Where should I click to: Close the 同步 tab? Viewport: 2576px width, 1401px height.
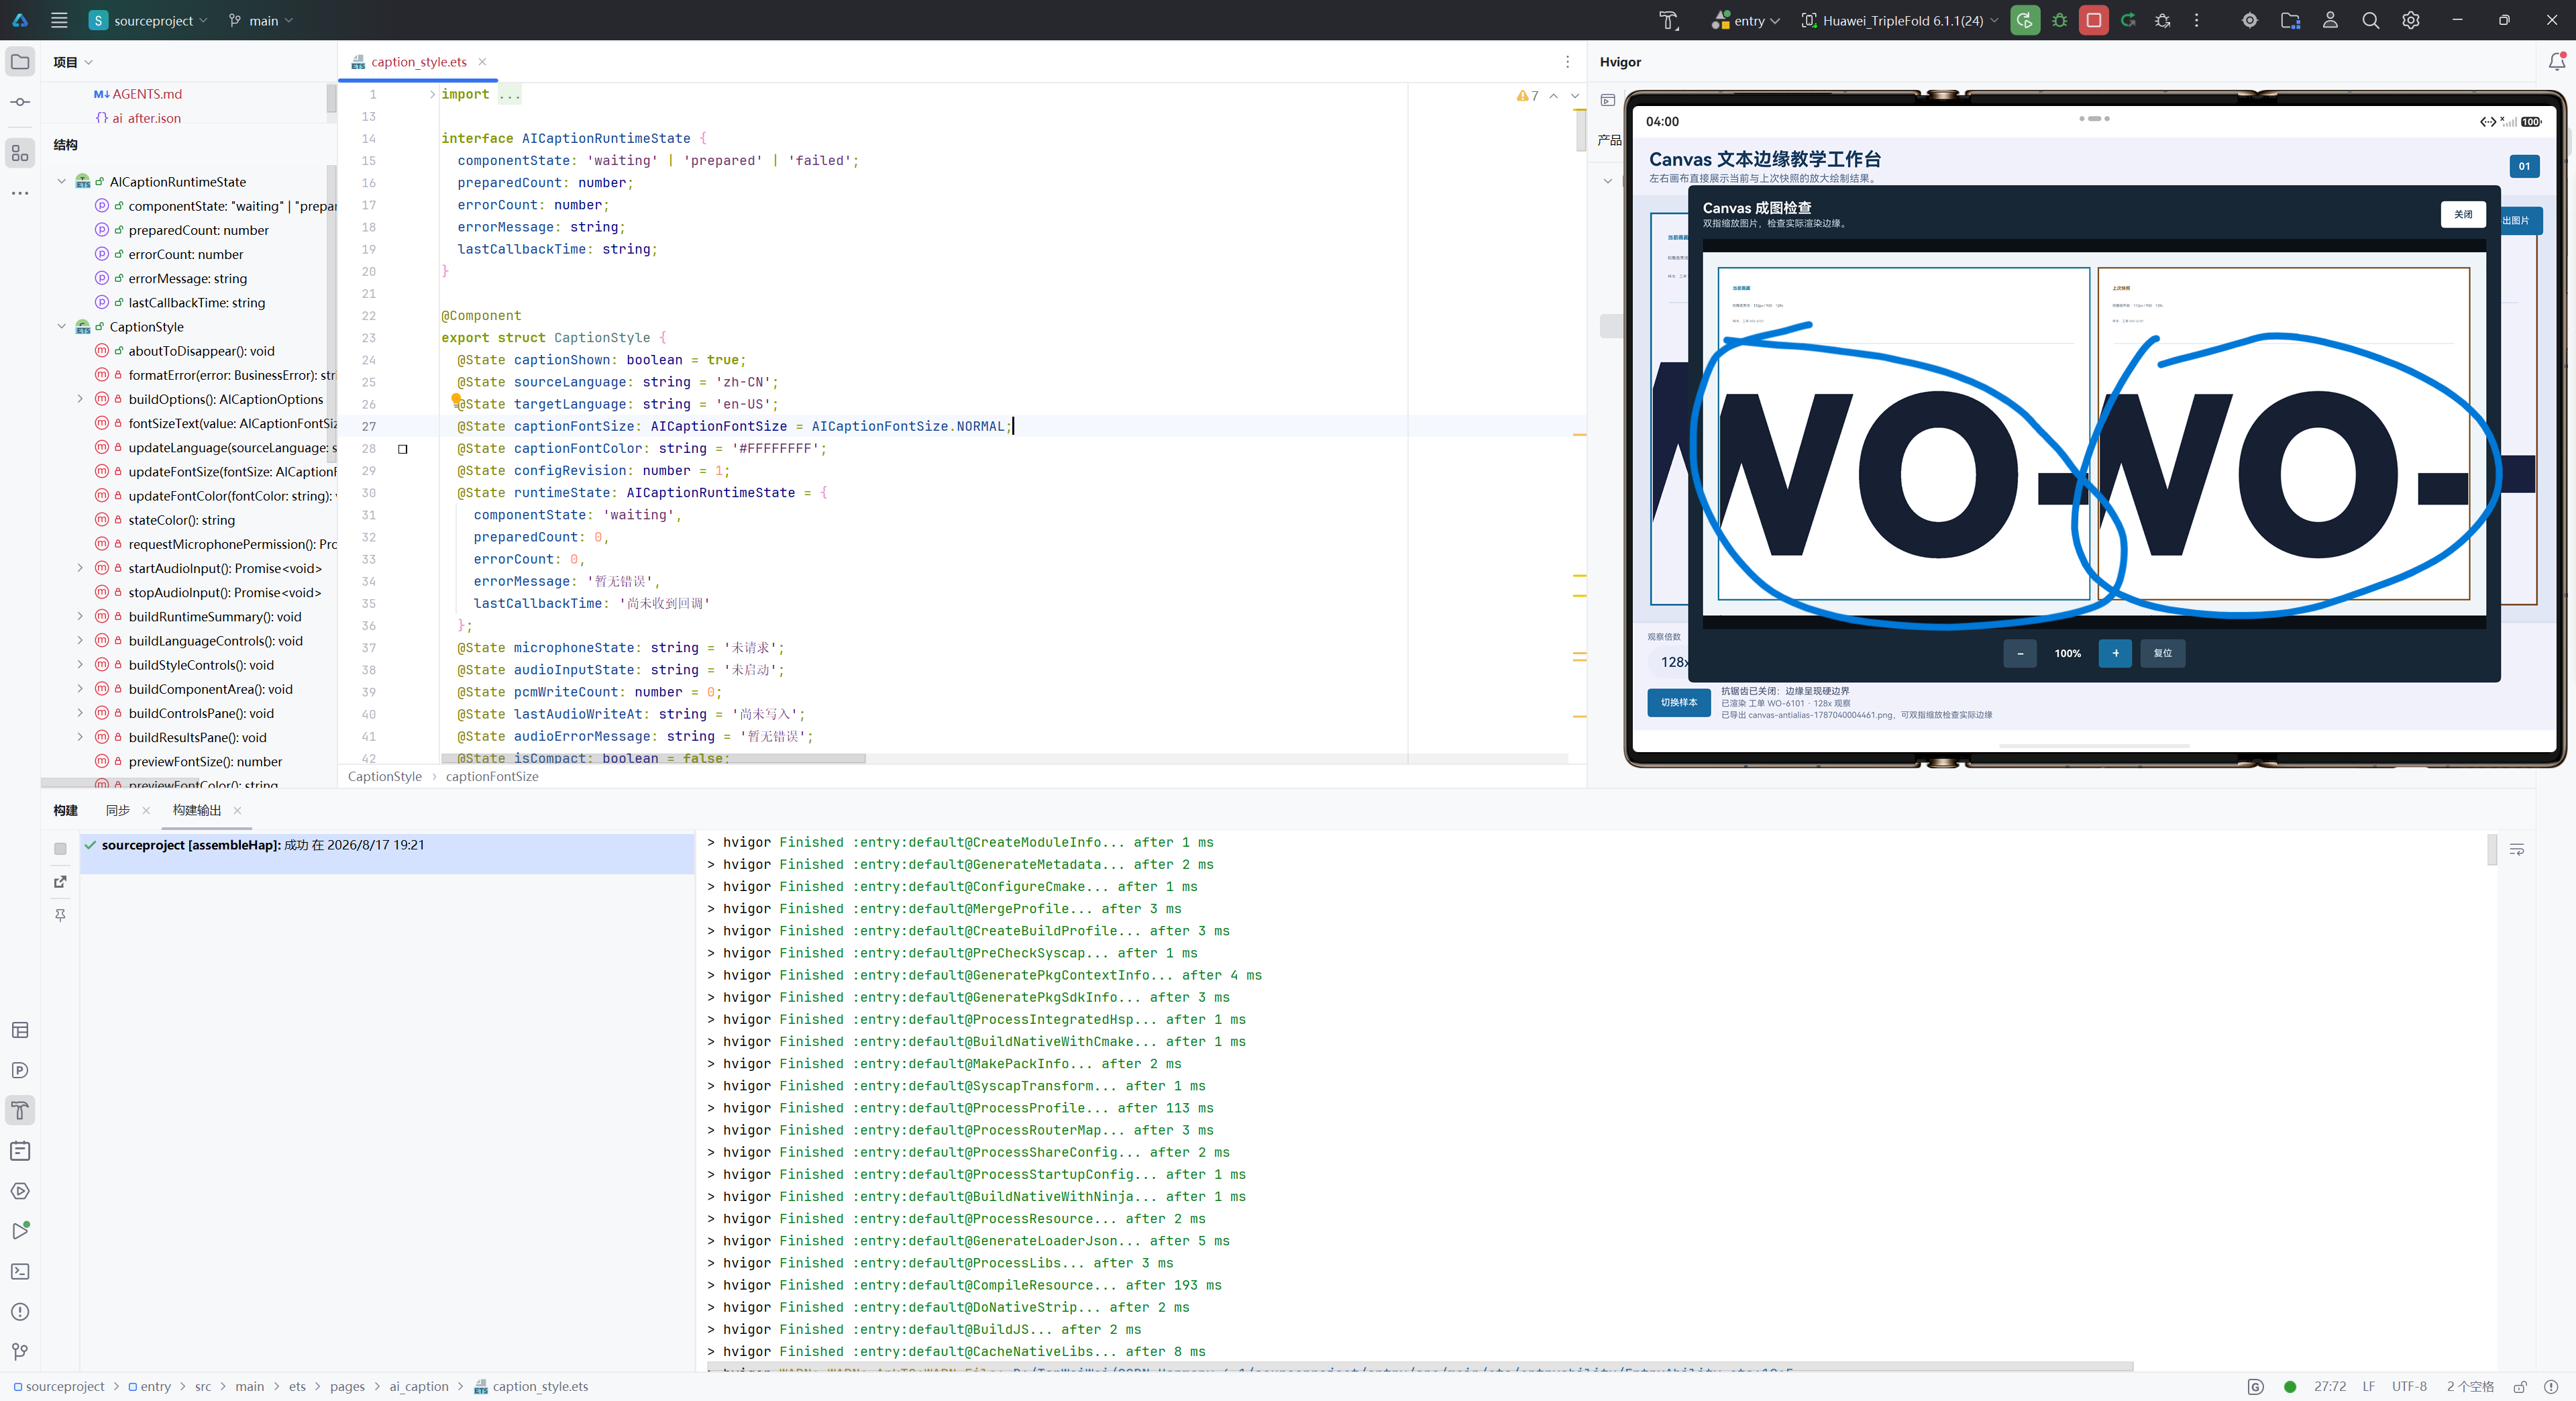[146, 810]
